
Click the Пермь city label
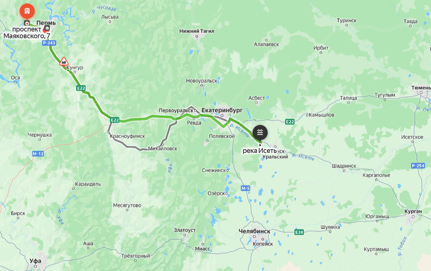pyautogui.click(x=46, y=23)
